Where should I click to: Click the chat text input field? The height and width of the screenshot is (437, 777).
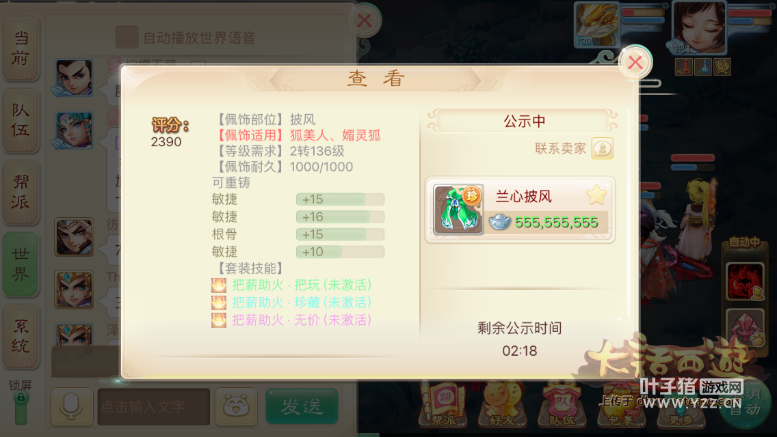click(x=154, y=407)
